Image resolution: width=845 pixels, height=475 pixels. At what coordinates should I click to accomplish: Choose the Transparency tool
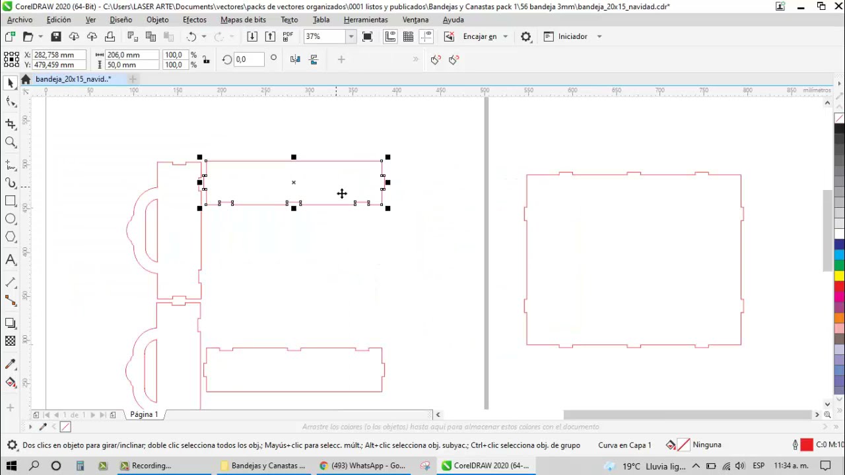click(x=11, y=341)
